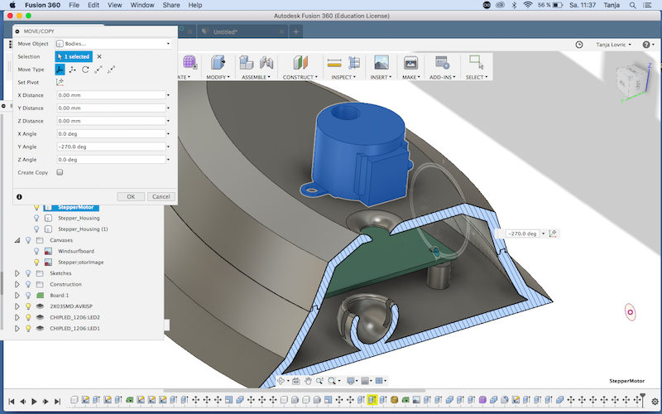Expand the Construction folder
This screenshot has width=662, height=414.
pyautogui.click(x=17, y=284)
